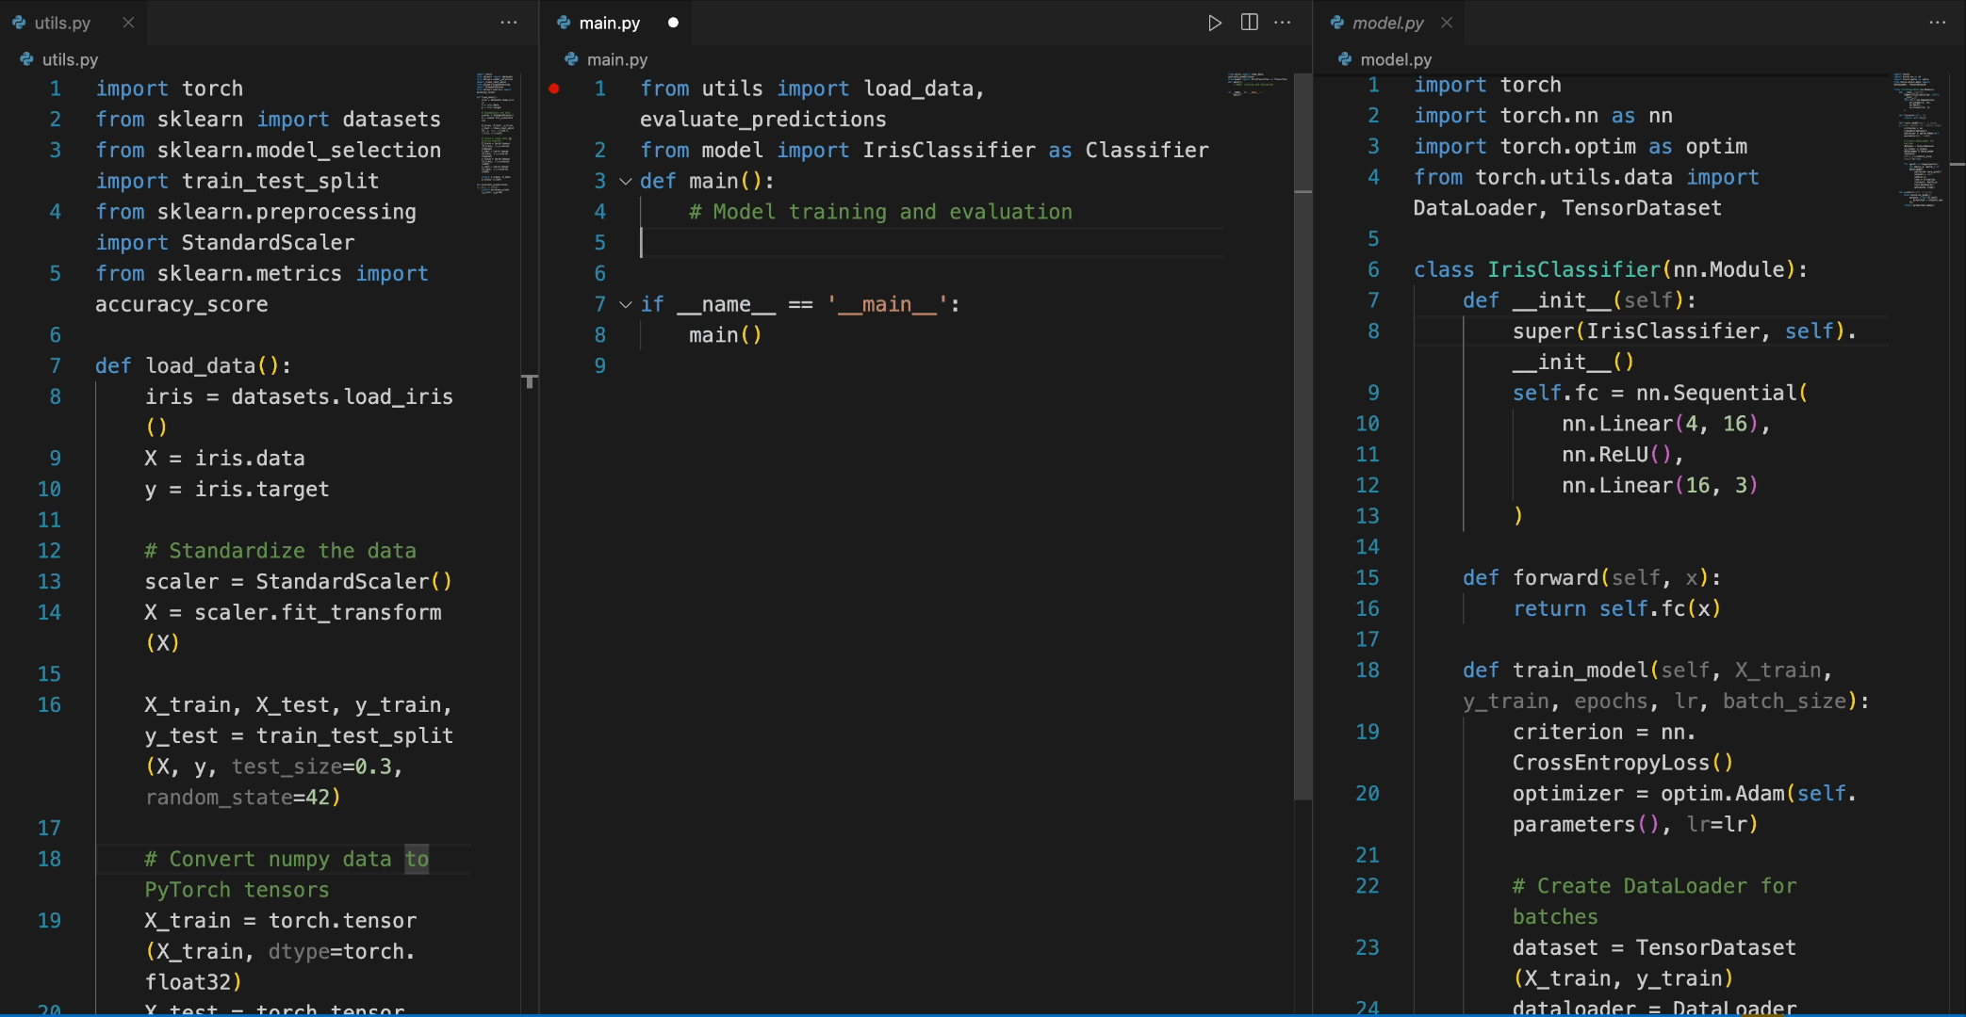Select the minimap thumbnail in utils.py

pyautogui.click(x=500, y=155)
